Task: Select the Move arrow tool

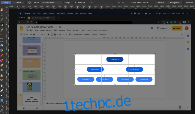Action: (x=2, y=15)
